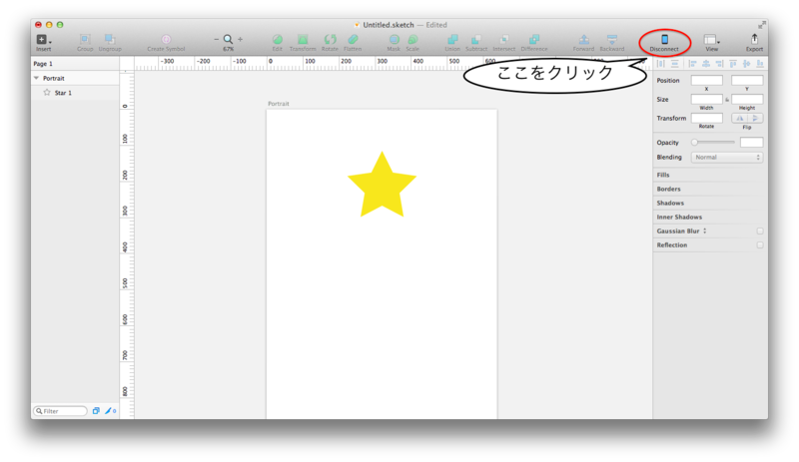This screenshot has height=462, width=799.
Task: Click the magnifier zoom icon
Action: pyautogui.click(x=228, y=39)
